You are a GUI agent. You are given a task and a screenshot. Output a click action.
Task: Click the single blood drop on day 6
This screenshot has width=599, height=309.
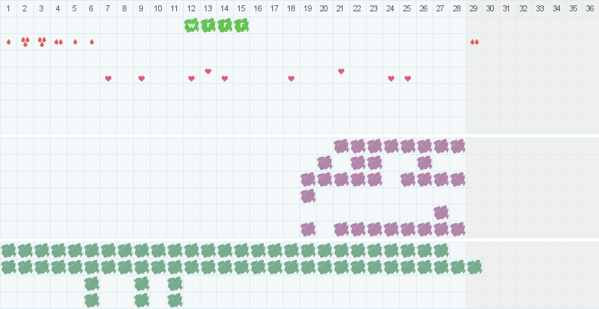coord(92,42)
